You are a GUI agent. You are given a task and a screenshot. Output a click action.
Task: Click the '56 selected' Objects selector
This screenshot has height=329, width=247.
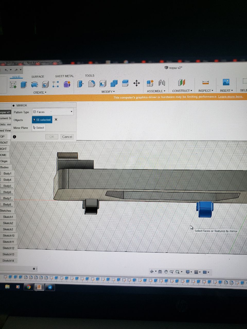pos(42,120)
